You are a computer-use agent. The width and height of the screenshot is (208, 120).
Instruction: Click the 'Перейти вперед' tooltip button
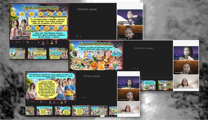(x=23, y=38)
